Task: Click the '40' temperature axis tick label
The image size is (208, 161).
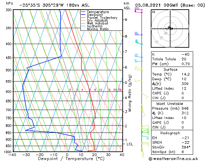Action: coord(122,155)
